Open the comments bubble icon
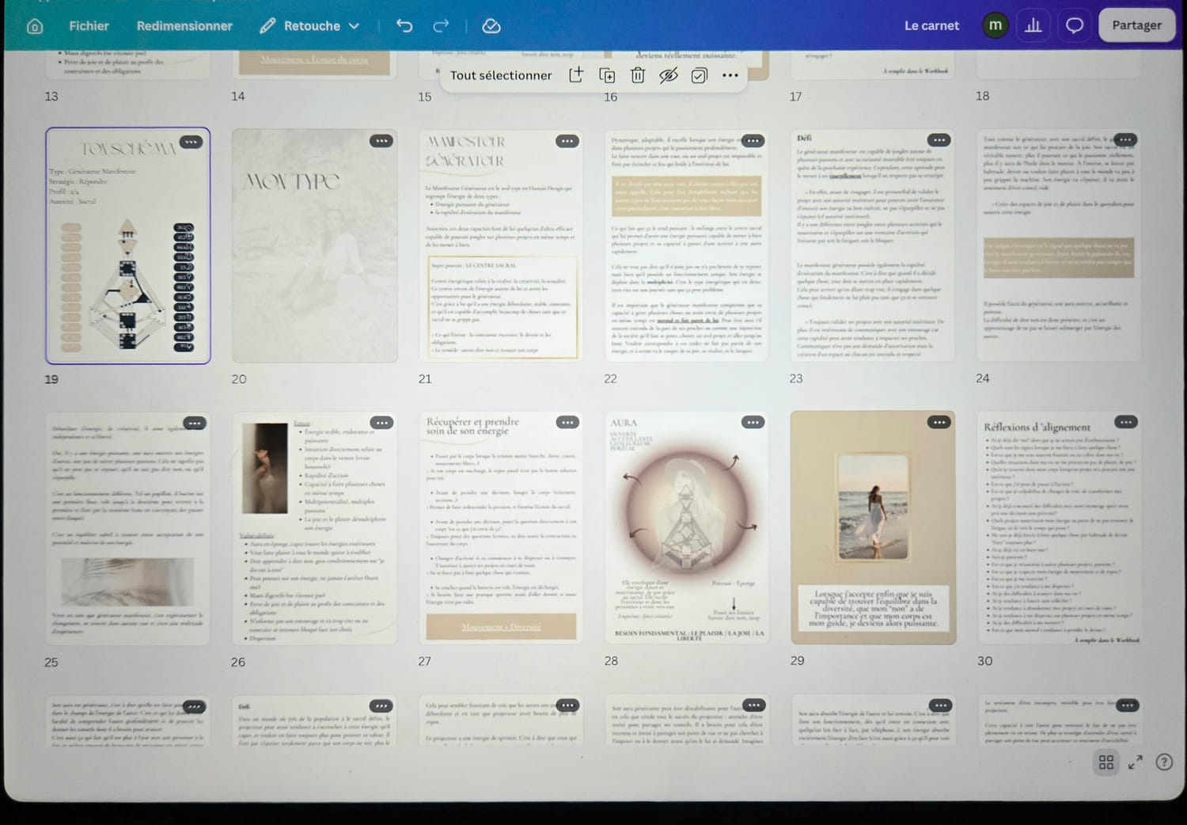The image size is (1187, 825). (x=1074, y=25)
